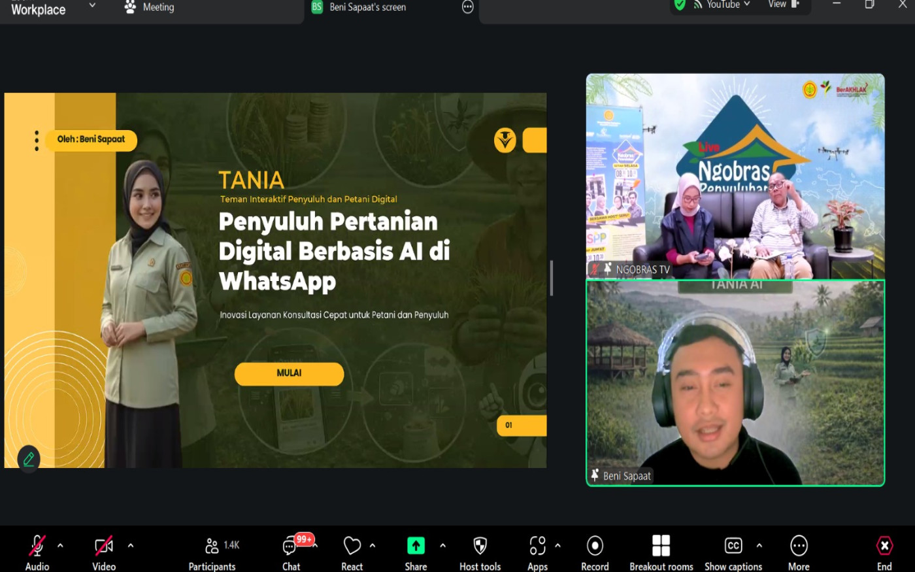Expand audio options arrow next to Audio
The image size is (915, 572).
click(60, 545)
